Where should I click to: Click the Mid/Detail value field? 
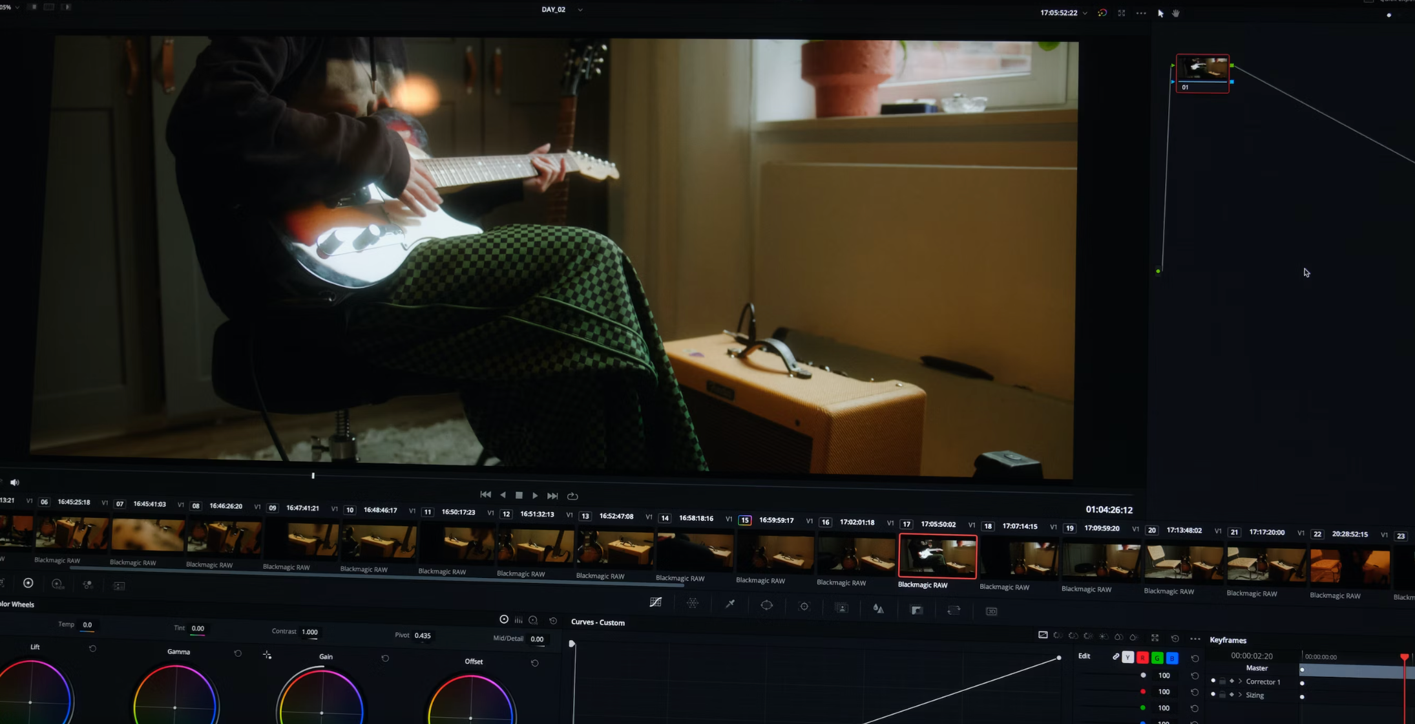tap(537, 639)
